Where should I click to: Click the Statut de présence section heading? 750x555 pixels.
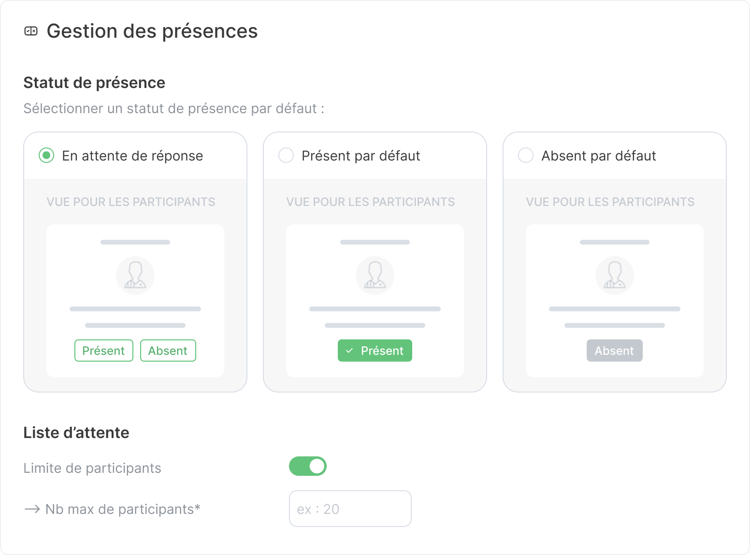click(x=94, y=82)
